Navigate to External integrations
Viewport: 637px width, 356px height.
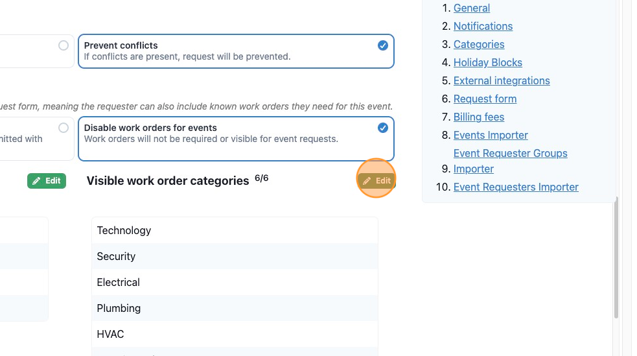pyautogui.click(x=502, y=80)
